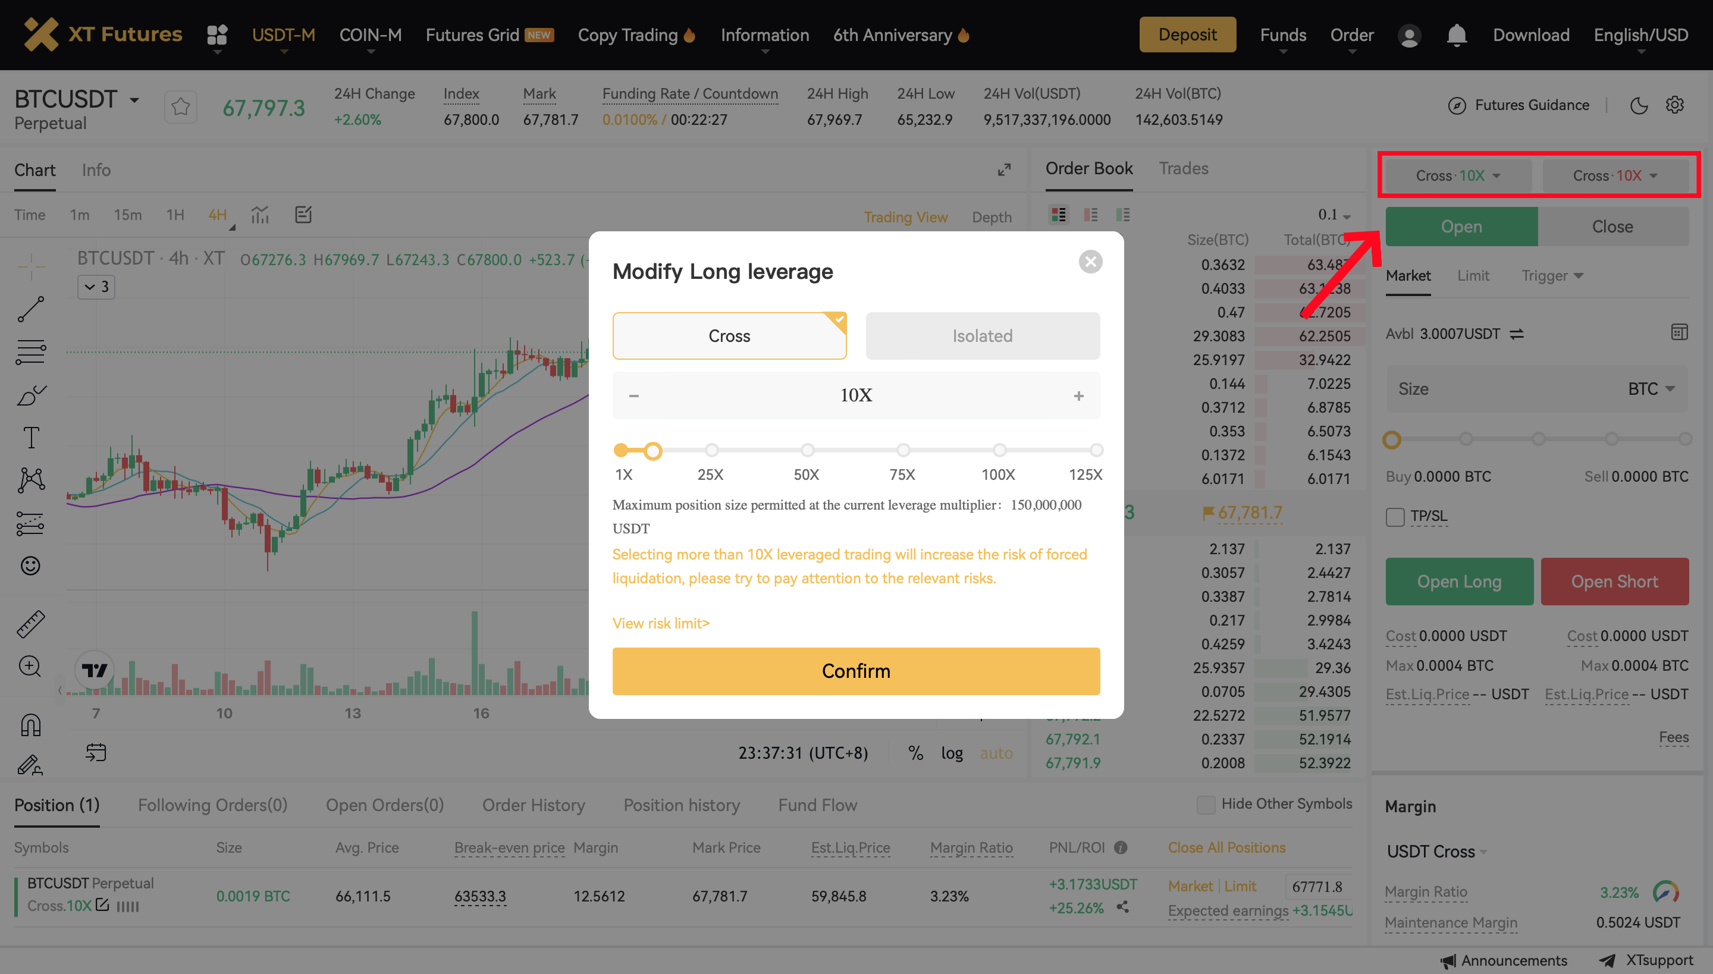Image resolution: width=1713 pixels, height=974 pixels.
Task: Open the user account profile icon
Action: 1408,34
